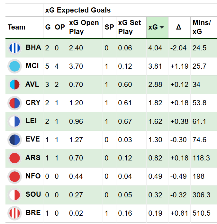217x224 pixels.
Task: Click the SOU red-white team badge
Action: pos(15,195)
